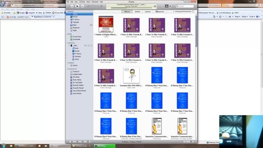Open Page dropdown in Internet Explorer
Image resolution: width=263 pixels, height=148 pixels.
pos(237,16)
